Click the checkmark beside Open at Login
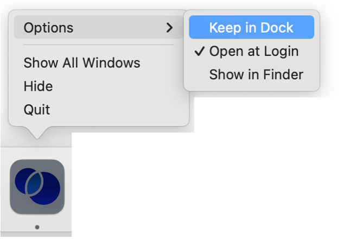The image size is (344, 239). pyautogui.click(x=199, y=52)
